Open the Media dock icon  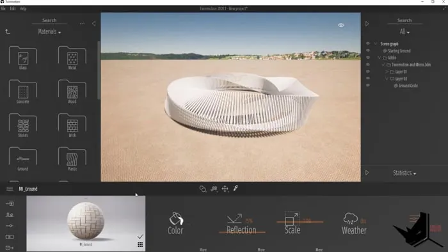pos(10,237)
